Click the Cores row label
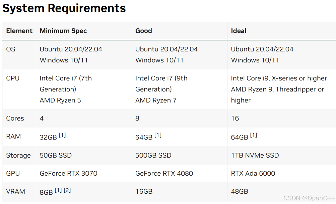This screenshot has width=336, height=204. tap(15, 118)
